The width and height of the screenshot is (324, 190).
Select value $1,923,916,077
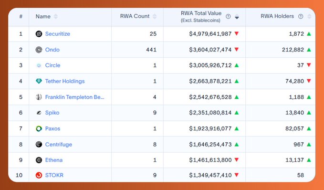pos(210,128)
